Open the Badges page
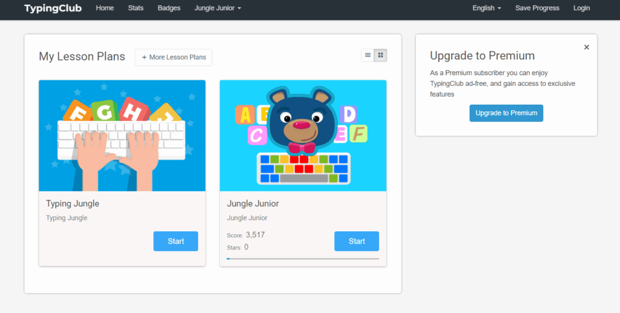This screenshot has width=620, height=313. [x=169, y=8]
